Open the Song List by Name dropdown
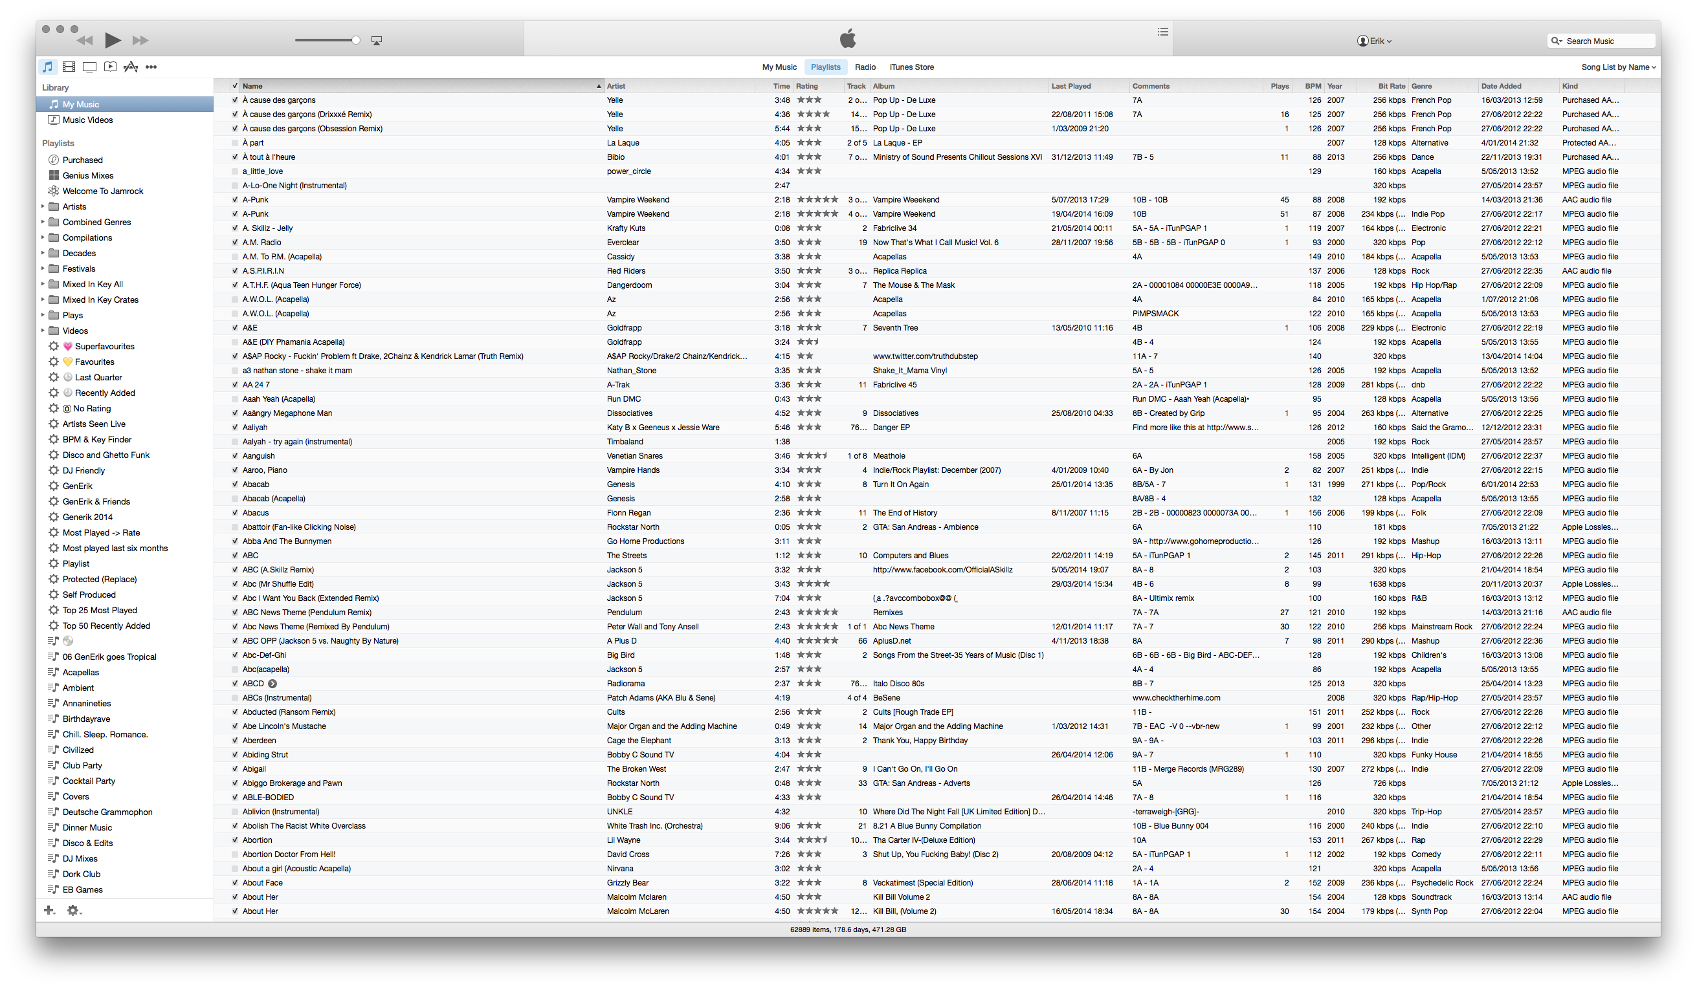 (x=1617, y=67)
